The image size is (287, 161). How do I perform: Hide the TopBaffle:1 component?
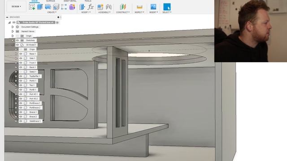coord(21,76)
